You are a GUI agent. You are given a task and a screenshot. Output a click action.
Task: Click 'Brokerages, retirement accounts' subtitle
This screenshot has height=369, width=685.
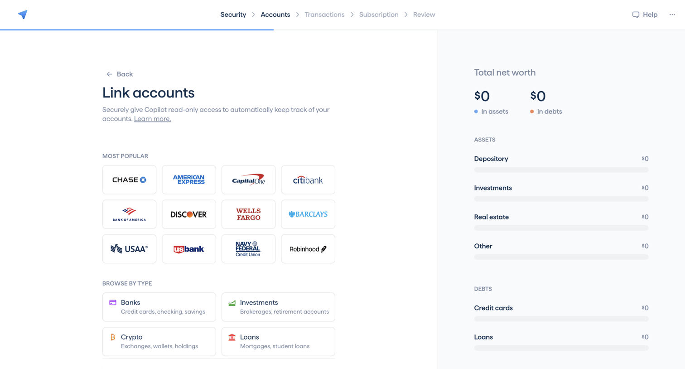[x=285, y=312]
